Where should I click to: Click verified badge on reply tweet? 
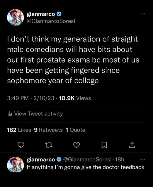coord(59,160)
